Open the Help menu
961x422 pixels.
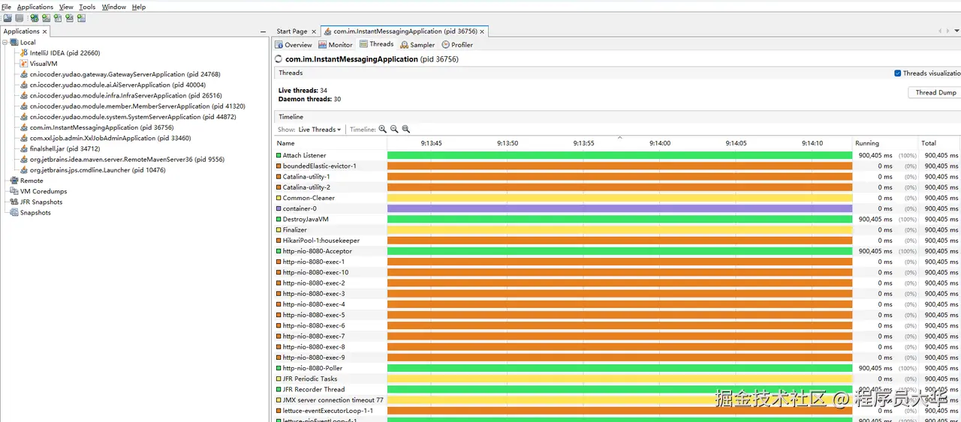pos(139,7)
